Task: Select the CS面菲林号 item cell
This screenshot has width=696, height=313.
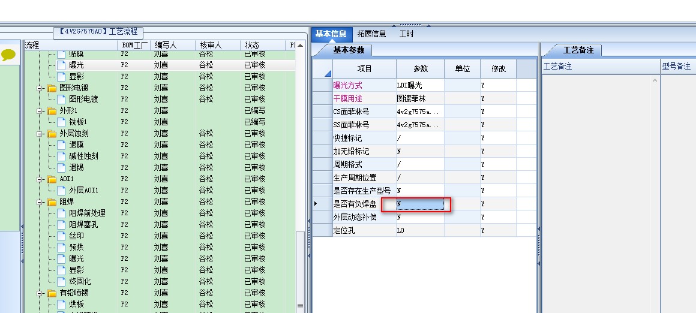Action: pos(364,112)
